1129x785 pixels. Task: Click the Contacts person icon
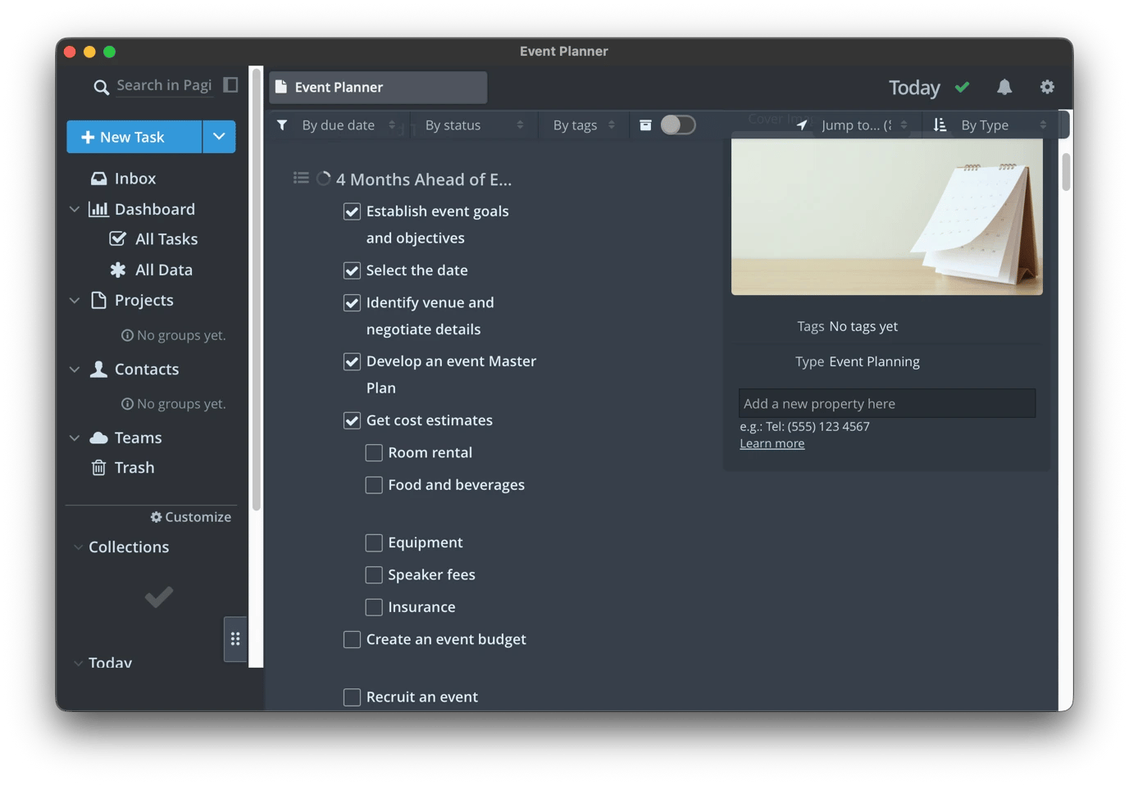[99, 369]
